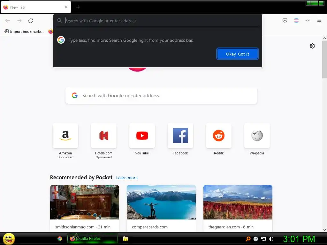Open the folder icon in taskbar

pos(125,239)
